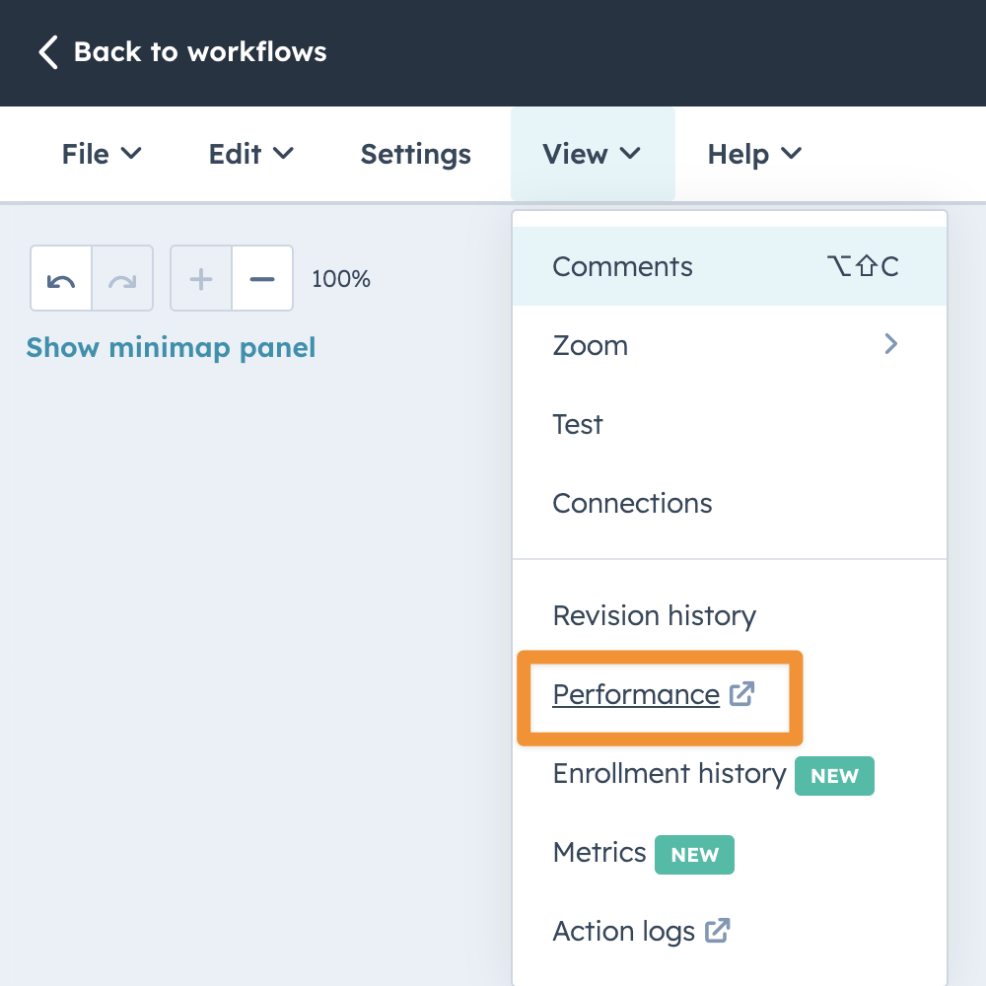Go back to workflows
Viewport: 986px width, 986px height.
(x=199, y=52)
